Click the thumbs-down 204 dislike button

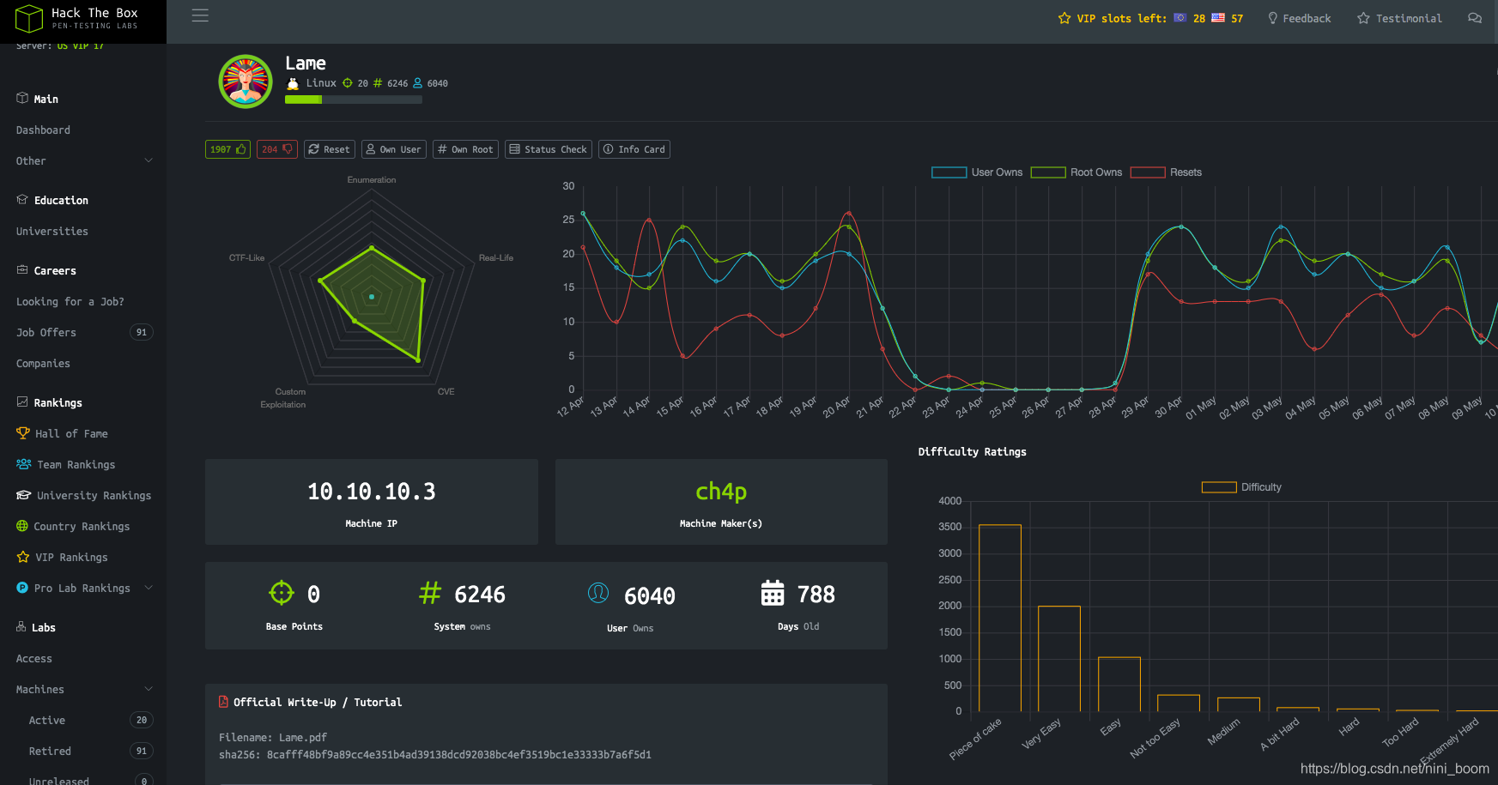276,149
